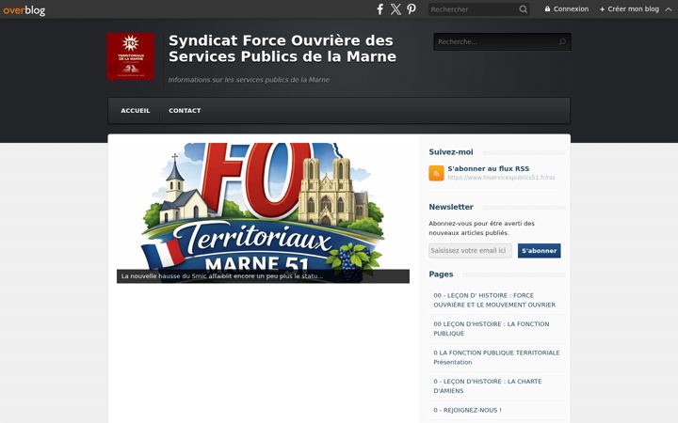
Task: Click the Newsletter section heading
Action: coord(451,207)
